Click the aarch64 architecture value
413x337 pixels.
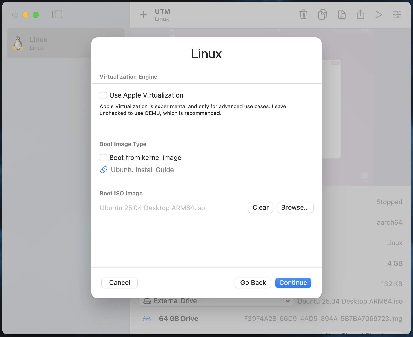[389, 222]
